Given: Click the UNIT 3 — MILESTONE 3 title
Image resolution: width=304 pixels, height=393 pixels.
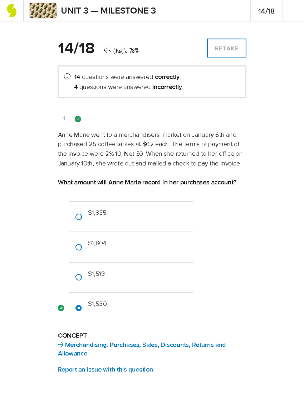Looking at the screenshot, I should 108,11.
